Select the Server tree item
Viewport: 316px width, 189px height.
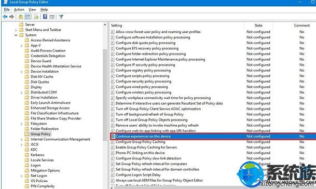pyautogui.click(x=30, y=24)
